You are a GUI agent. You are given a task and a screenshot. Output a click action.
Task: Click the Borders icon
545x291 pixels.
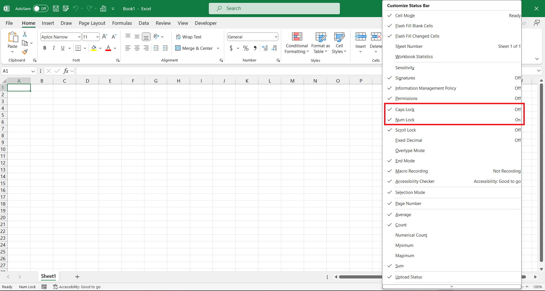pos(78,48)
